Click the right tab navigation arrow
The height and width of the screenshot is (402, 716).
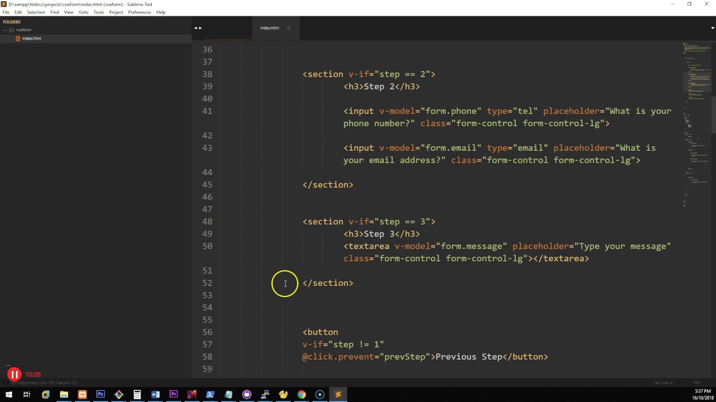[x=200, y=28]
